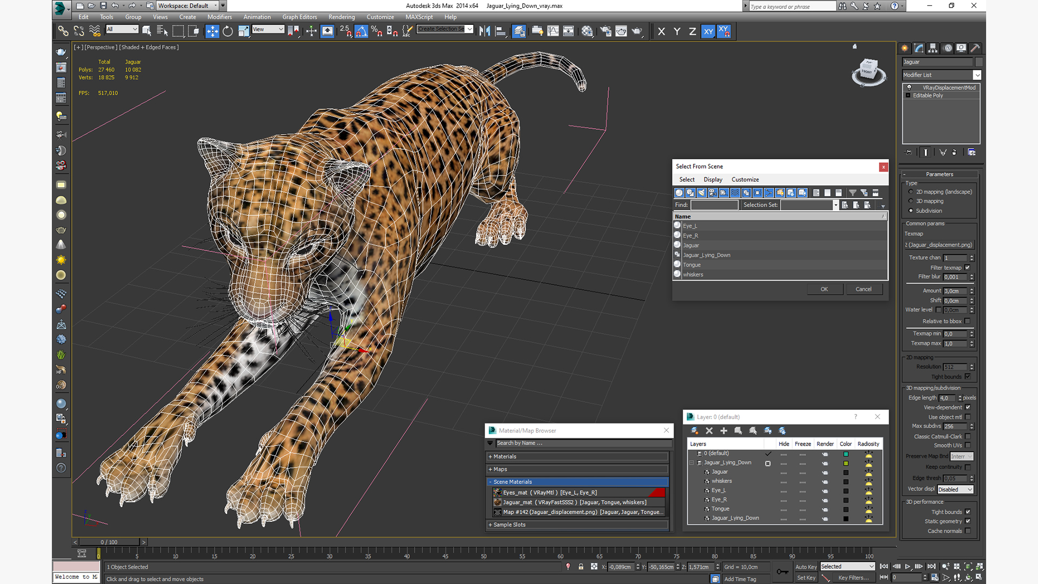The height and width of the screenshot is (584, 1038).
Task: Restrict to Z axis constraint
Action: [x=693, y=31]
